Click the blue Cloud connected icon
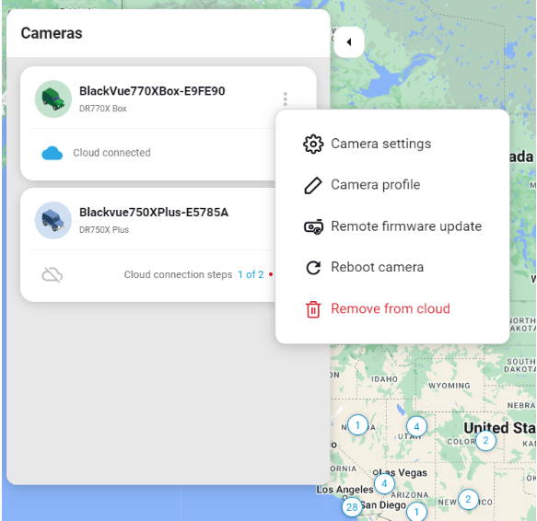537x521 pixels. coord(53,153)
